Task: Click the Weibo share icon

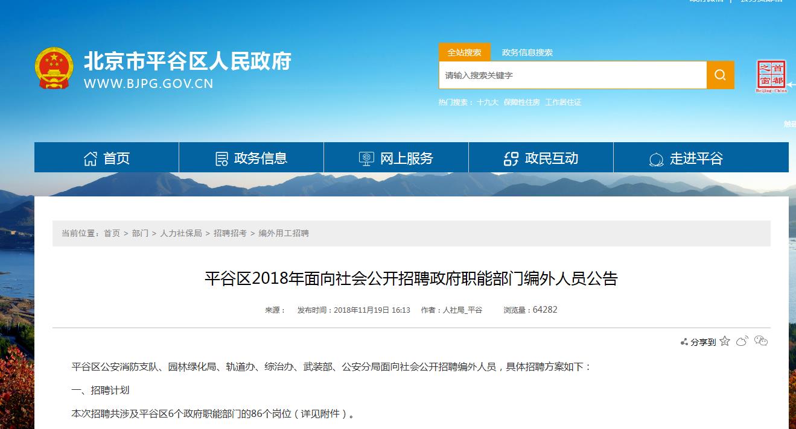Action: 741,341
